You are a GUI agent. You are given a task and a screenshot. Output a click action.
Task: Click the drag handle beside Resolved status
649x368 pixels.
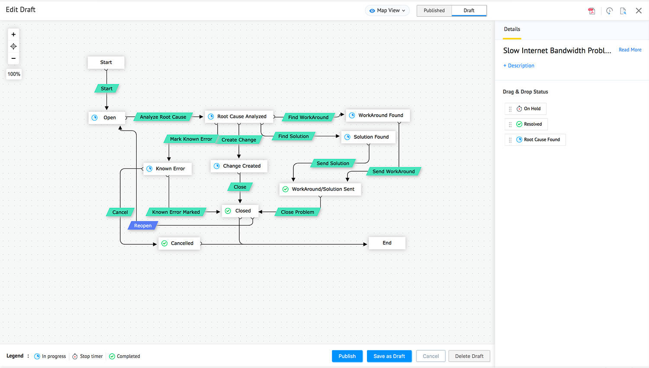coord(510,124)
